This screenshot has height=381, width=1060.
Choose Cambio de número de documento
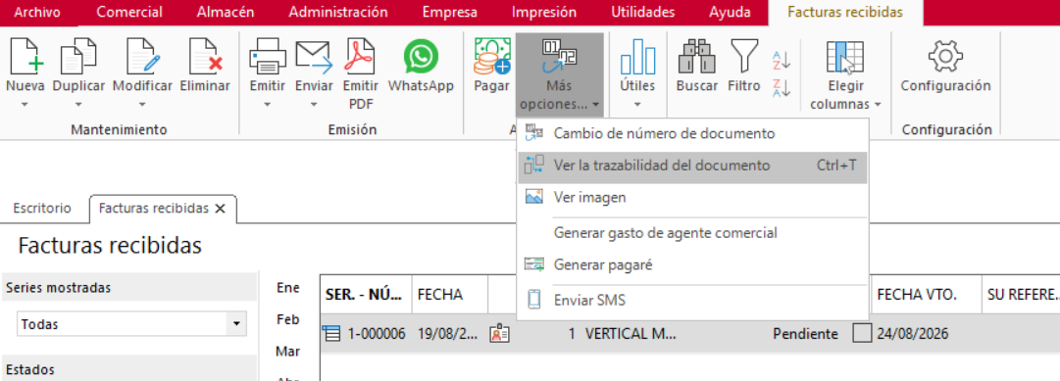tap(692, 133)
